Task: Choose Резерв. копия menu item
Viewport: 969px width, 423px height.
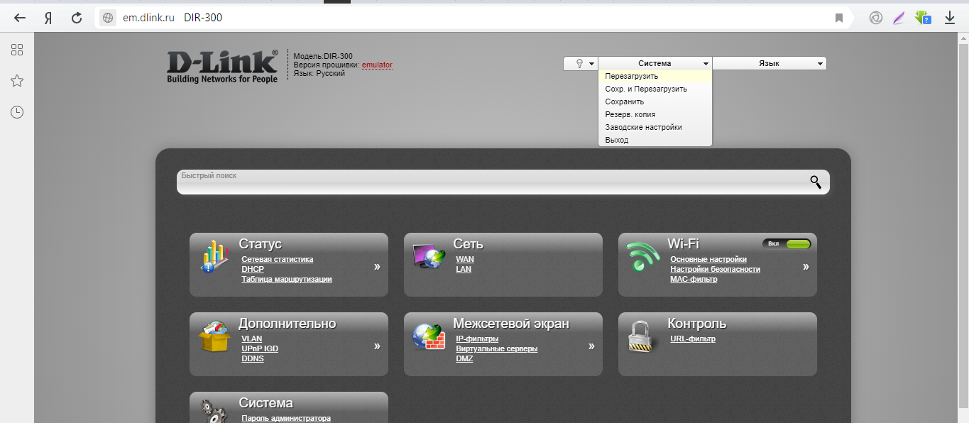Action: click(x=655, y=114)
